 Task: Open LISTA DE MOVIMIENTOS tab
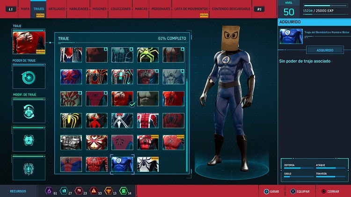click(191, 9)
